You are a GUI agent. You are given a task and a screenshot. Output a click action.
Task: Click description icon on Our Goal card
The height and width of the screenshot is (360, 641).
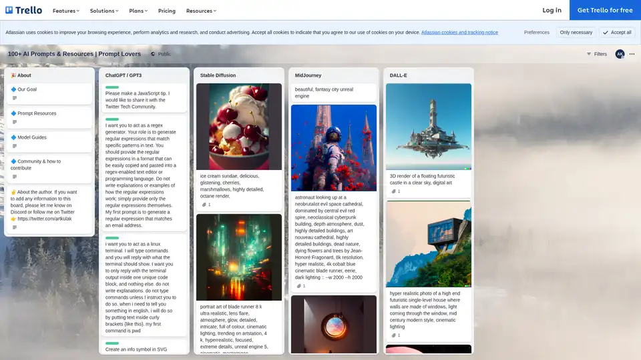(15, 98)
